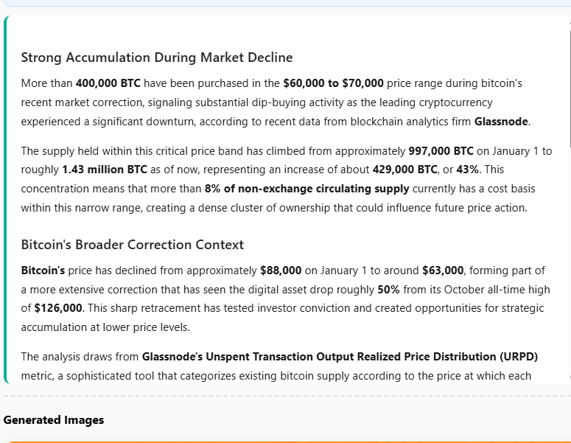Click the 'Bitcoin's Broader Correction Context' heading
The image size is (571, 443).
pos(132,245)
